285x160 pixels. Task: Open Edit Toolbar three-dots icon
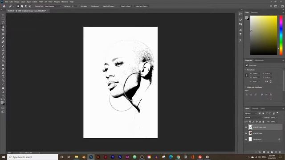[x=3, y=96]
